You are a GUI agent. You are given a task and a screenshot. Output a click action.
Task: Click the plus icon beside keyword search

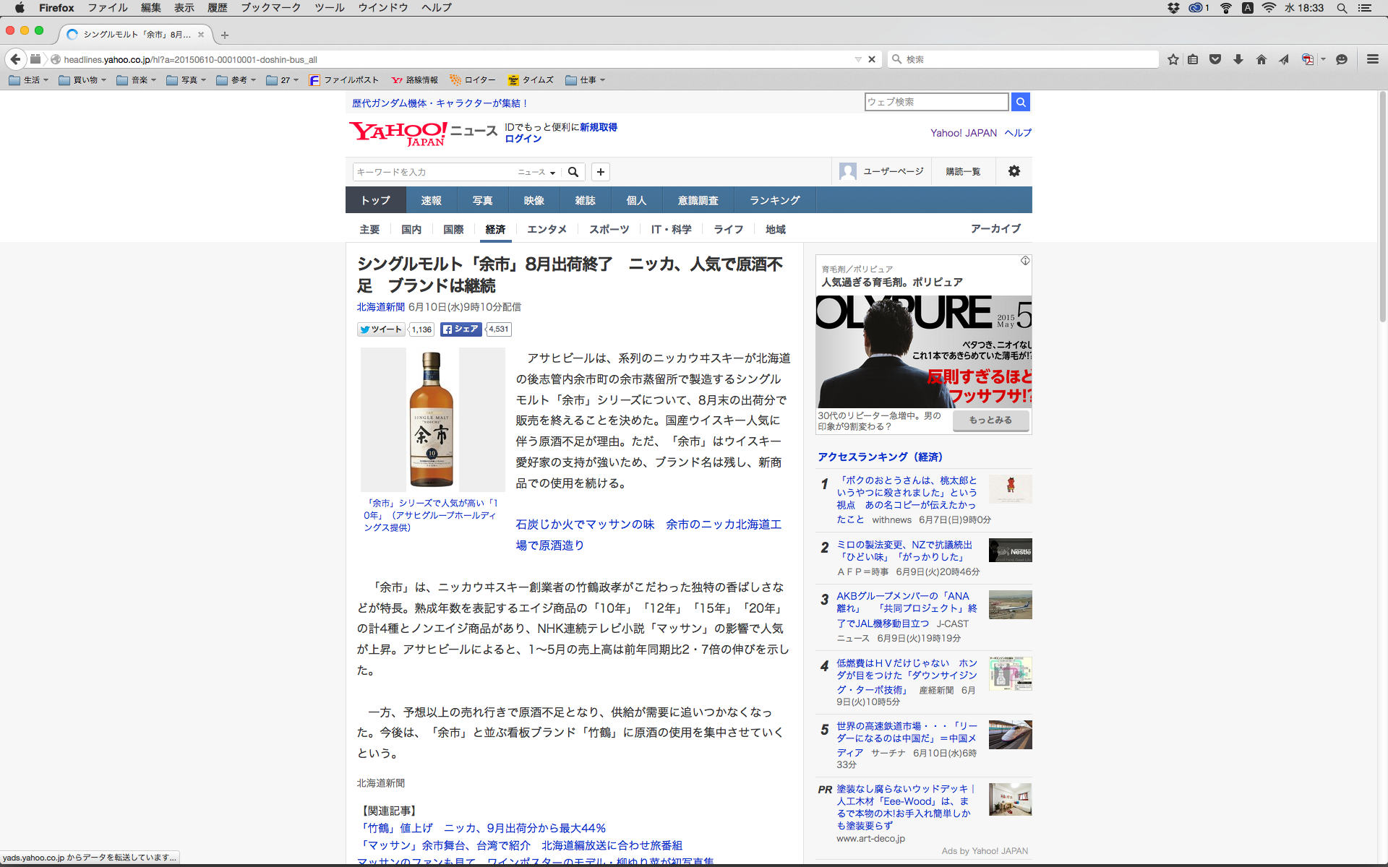click(x=600, y=172)
